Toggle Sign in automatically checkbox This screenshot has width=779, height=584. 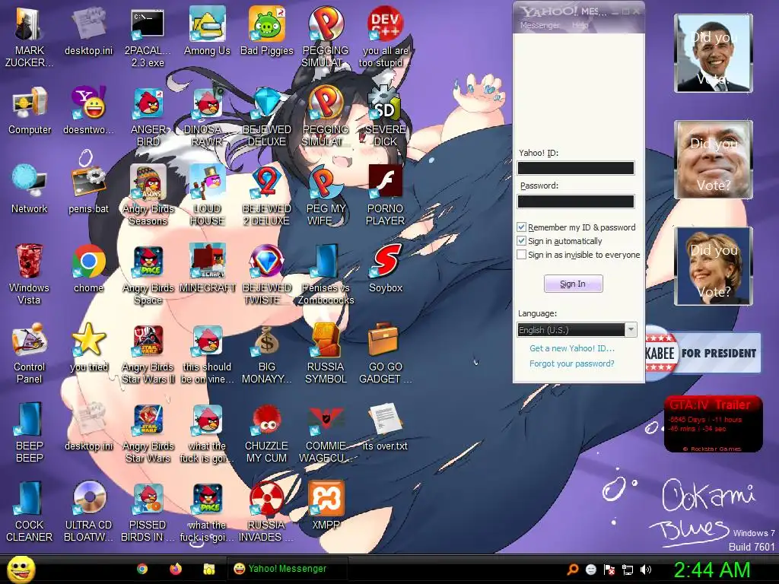tap(521, 241)
